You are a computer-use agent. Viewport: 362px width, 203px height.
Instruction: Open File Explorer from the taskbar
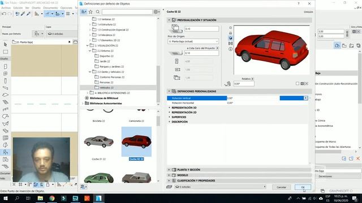40,198
